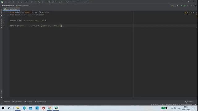This screenshot has width=198, height=111.
Task: Open the Code menu
Action: tap(27, 2)
